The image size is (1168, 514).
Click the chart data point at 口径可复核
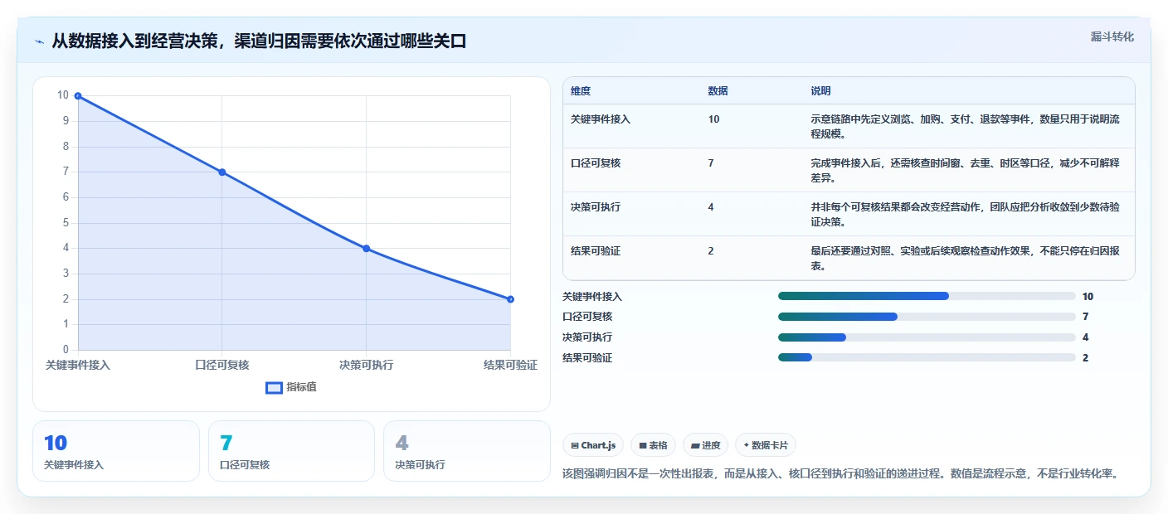point(222,172)
